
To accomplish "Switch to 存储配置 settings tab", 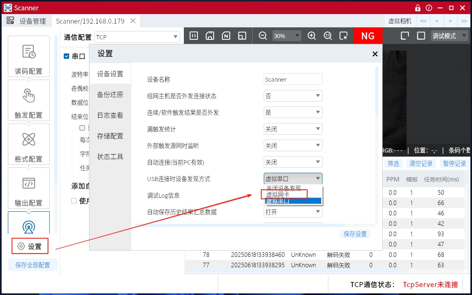I will [110, 136].
